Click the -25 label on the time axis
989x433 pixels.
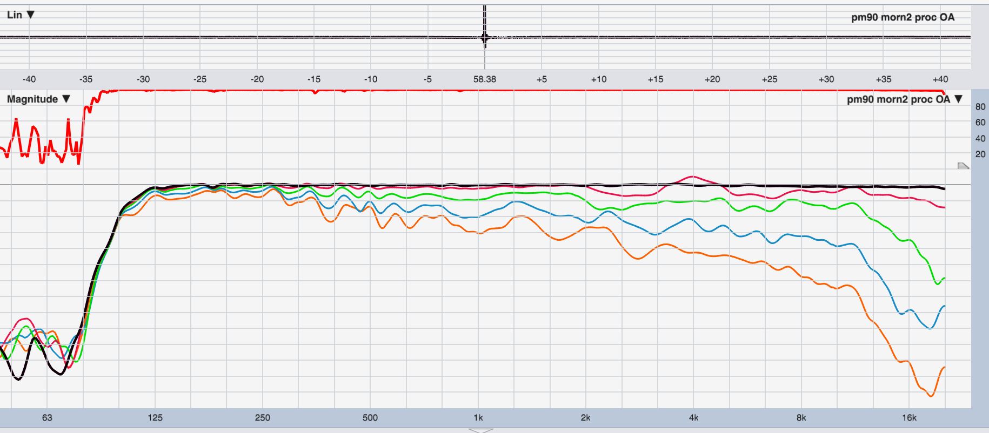tap(199, 79)
